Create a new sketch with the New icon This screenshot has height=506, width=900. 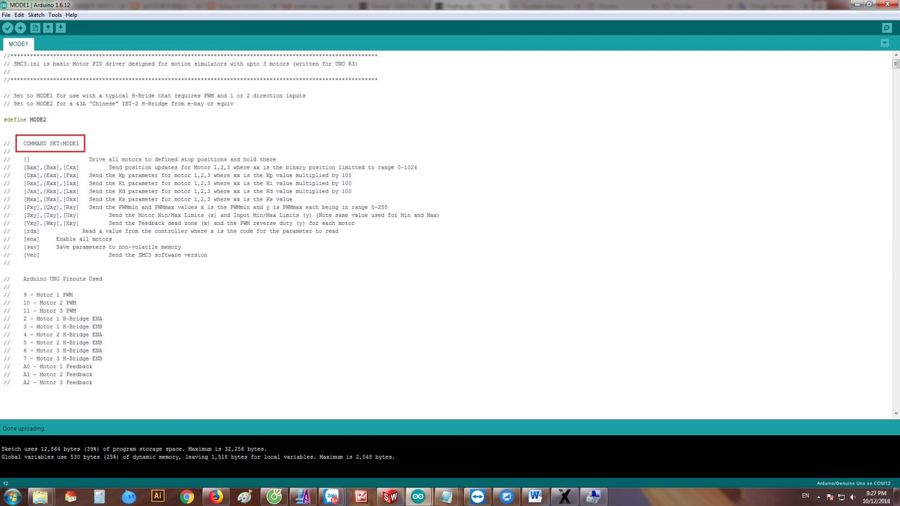pos(35,28)
